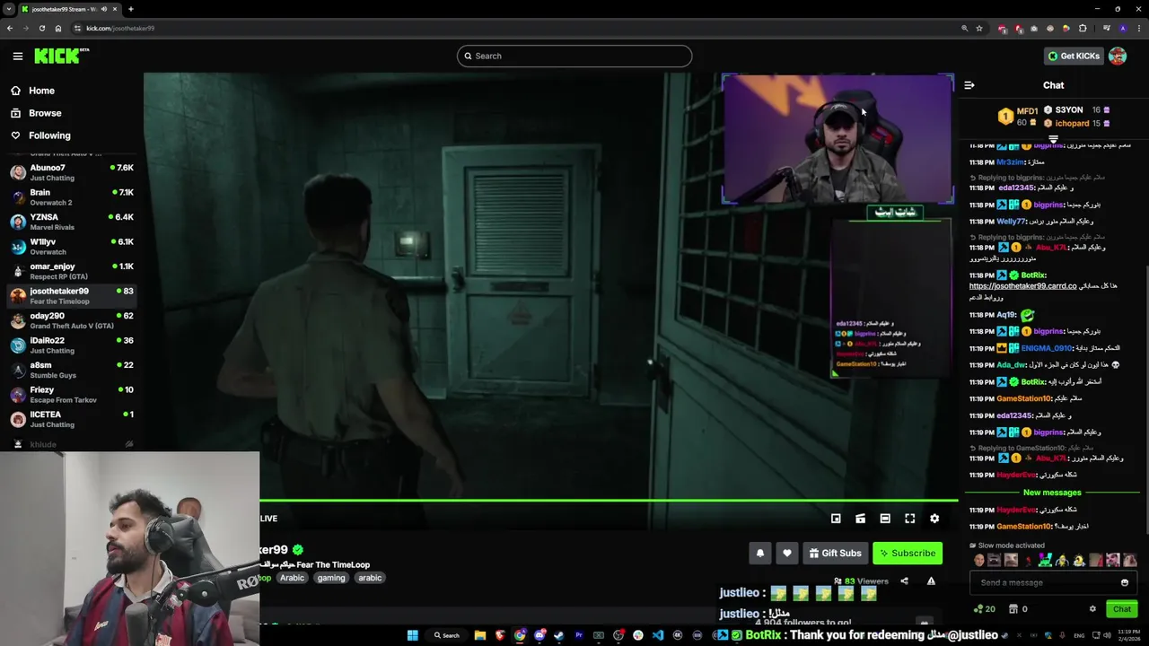Image resolution: width=1149 pixels, height=646 pixels.
Task: Open the YZNSA channel playing Marvel Rivals
Action: tap(72, 222)
